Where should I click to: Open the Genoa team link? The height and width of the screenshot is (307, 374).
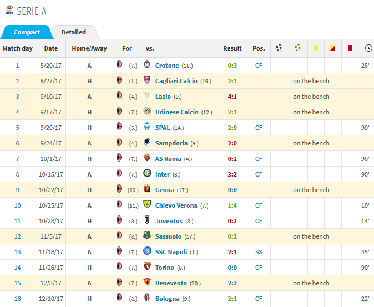coord(164,190)
